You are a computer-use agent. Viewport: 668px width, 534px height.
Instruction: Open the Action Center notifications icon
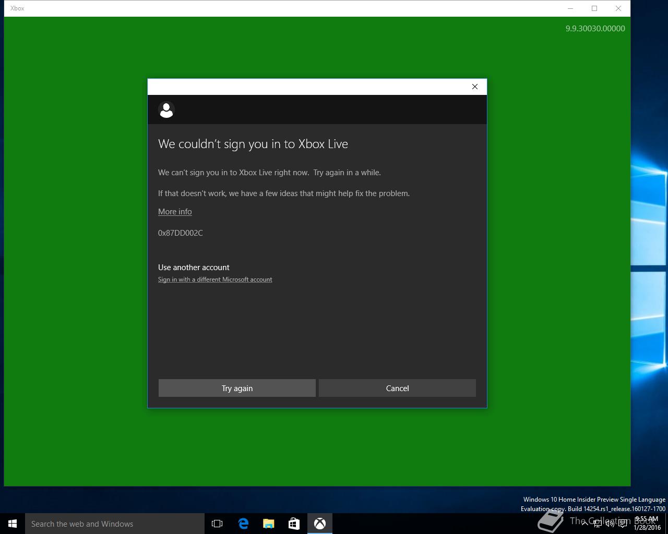tap(623, 524)
